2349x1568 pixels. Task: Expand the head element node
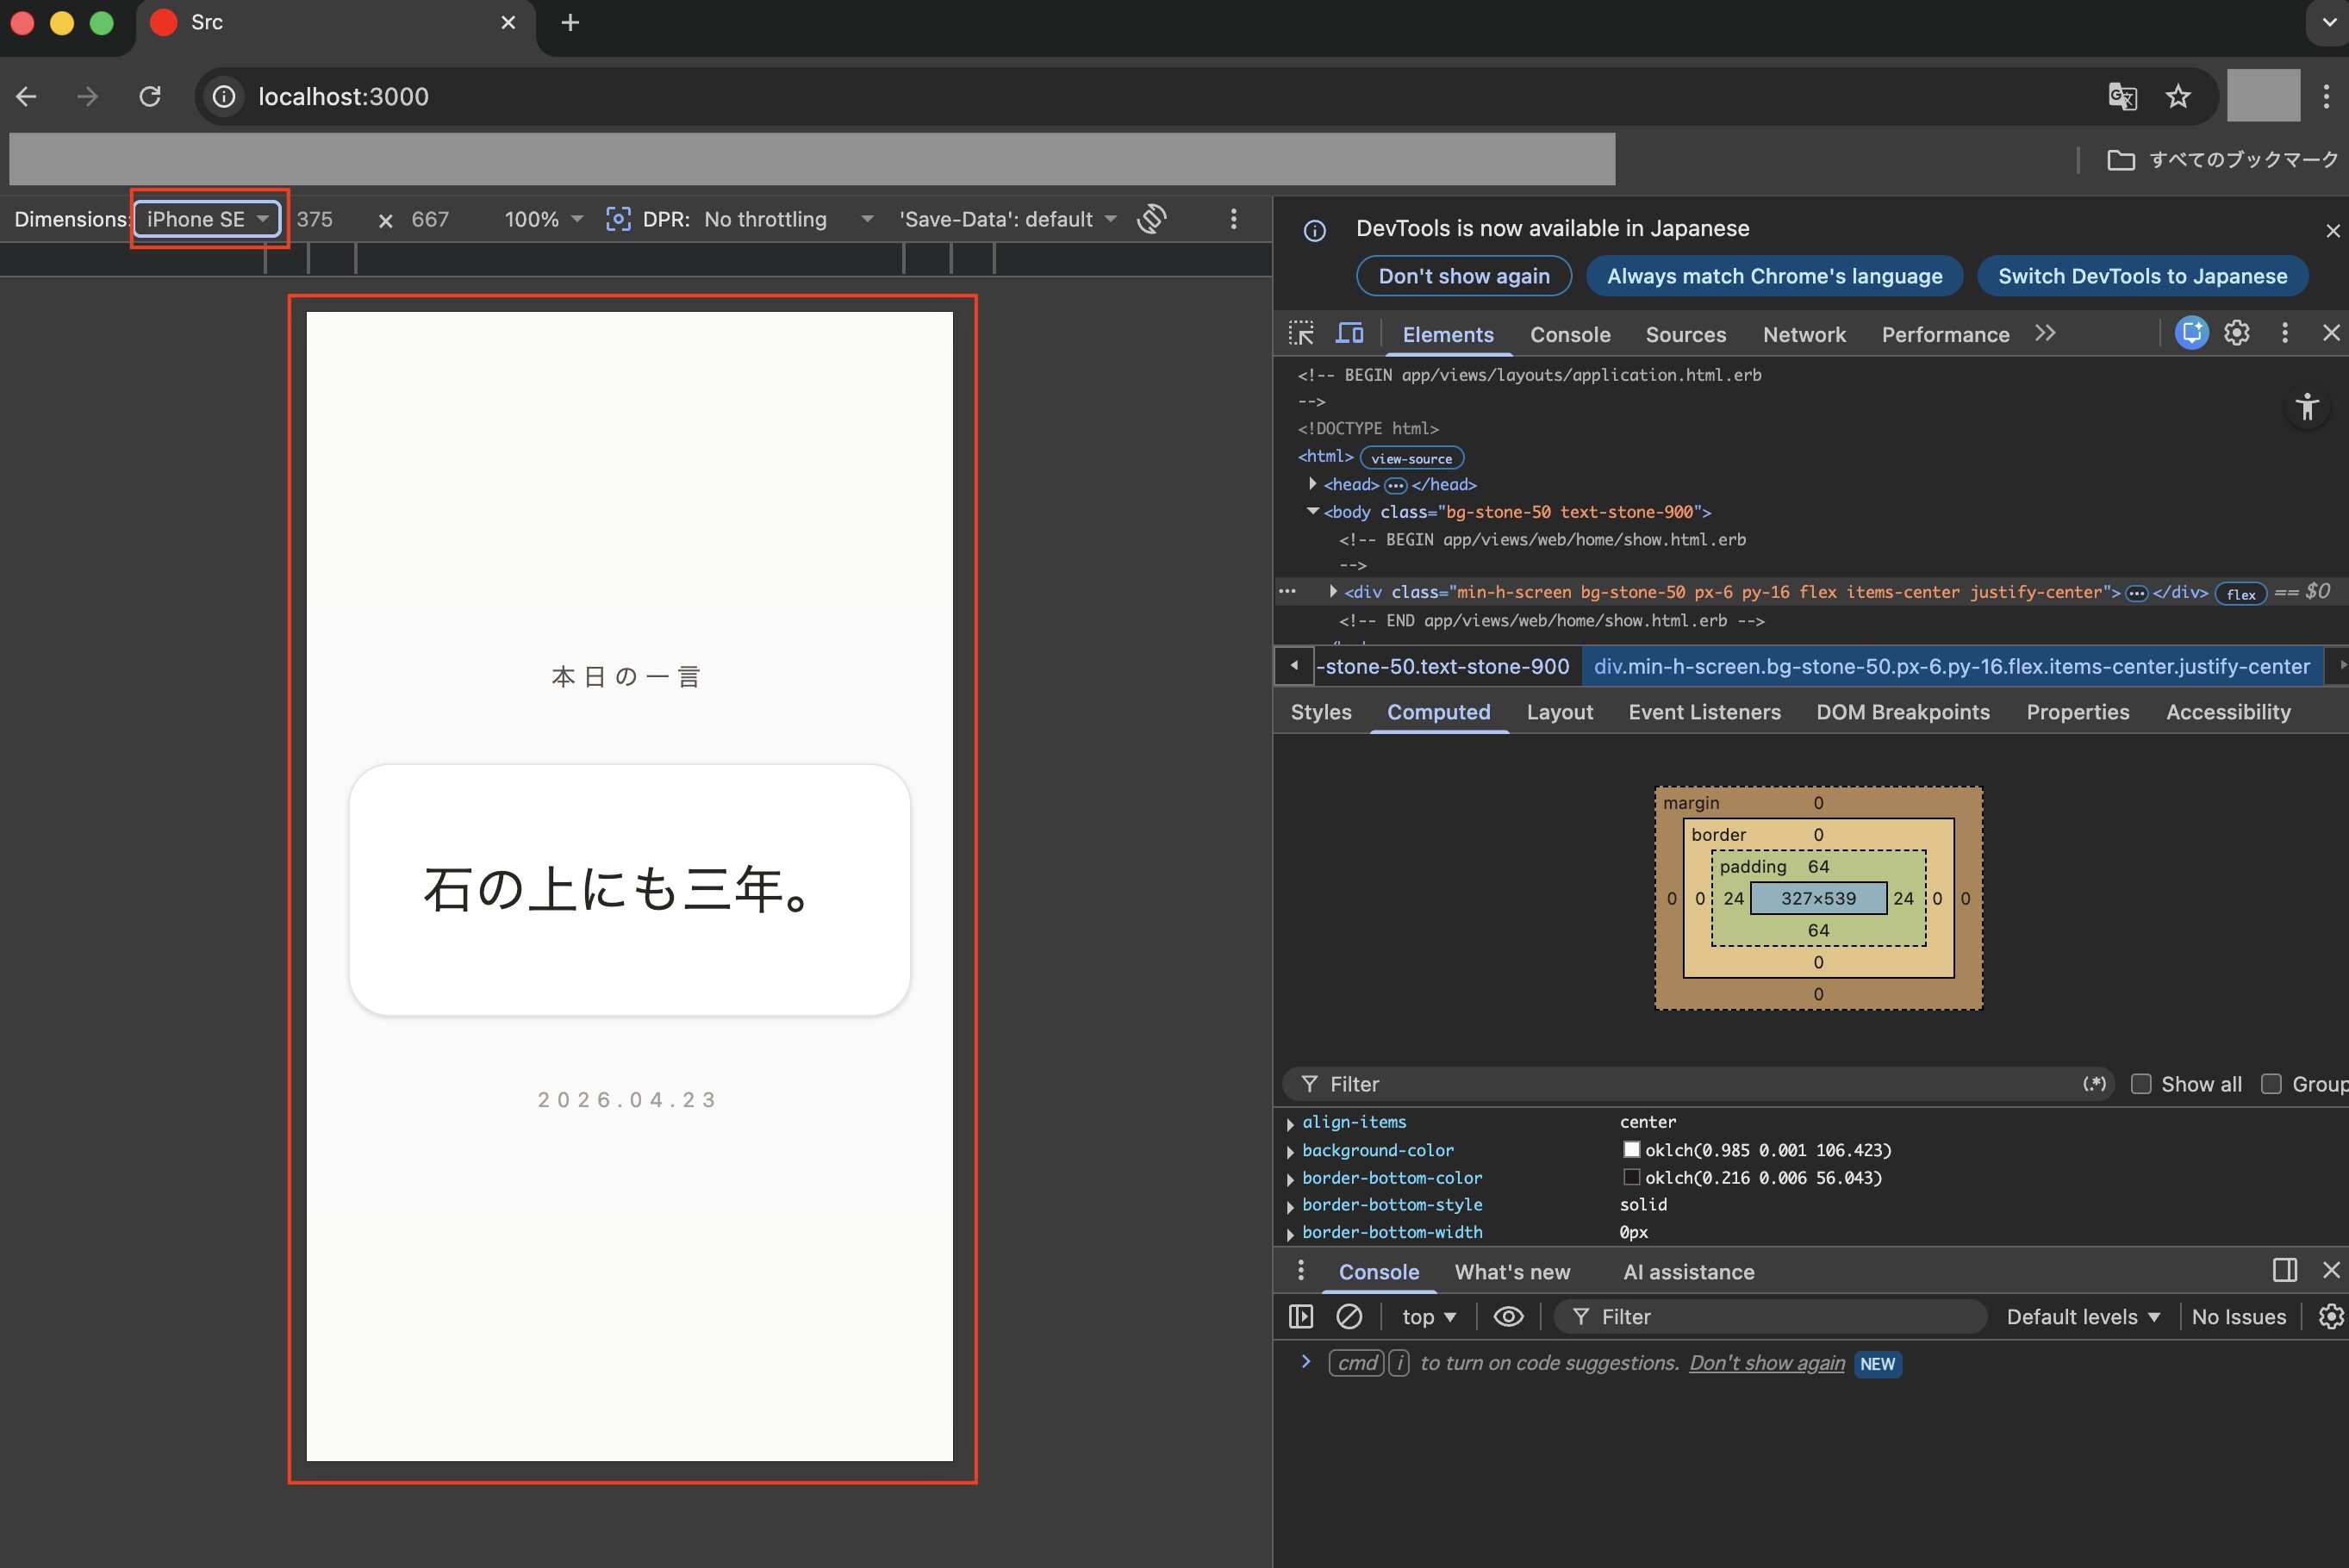[1312, 484]
